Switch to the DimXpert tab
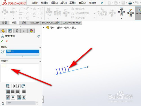 pyautogui.click(x=35, y=23)
